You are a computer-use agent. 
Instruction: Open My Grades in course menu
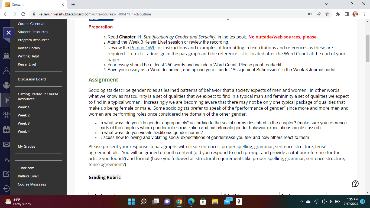27,146
